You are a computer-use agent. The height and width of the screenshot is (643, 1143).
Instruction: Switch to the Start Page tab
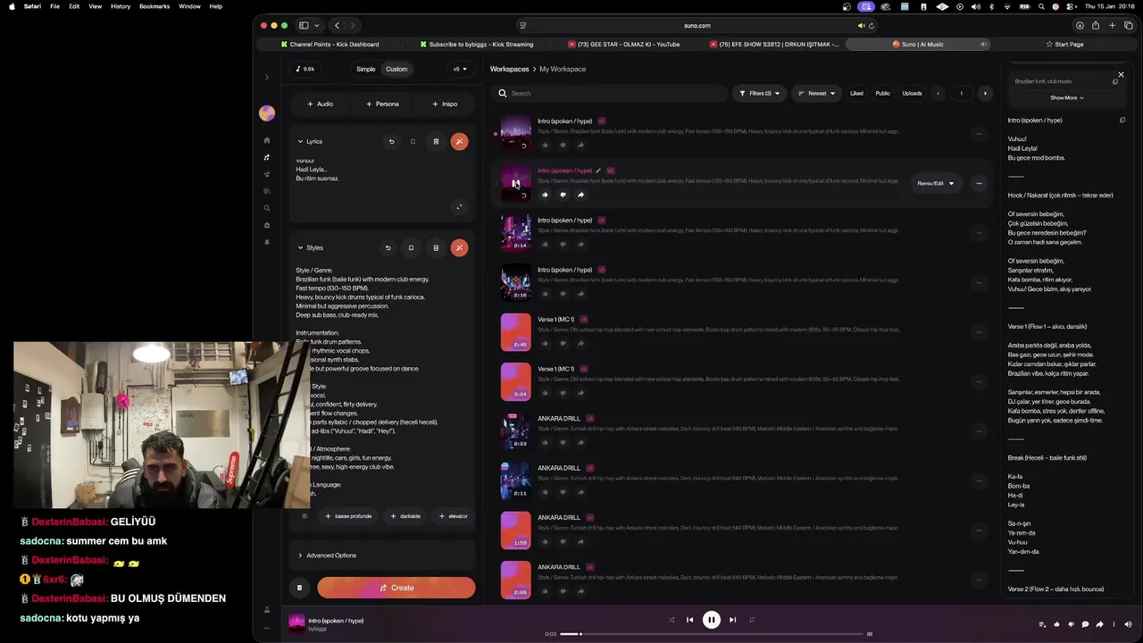1064,44
